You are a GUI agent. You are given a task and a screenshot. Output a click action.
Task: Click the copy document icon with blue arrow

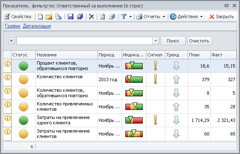[x=58, y=16]
